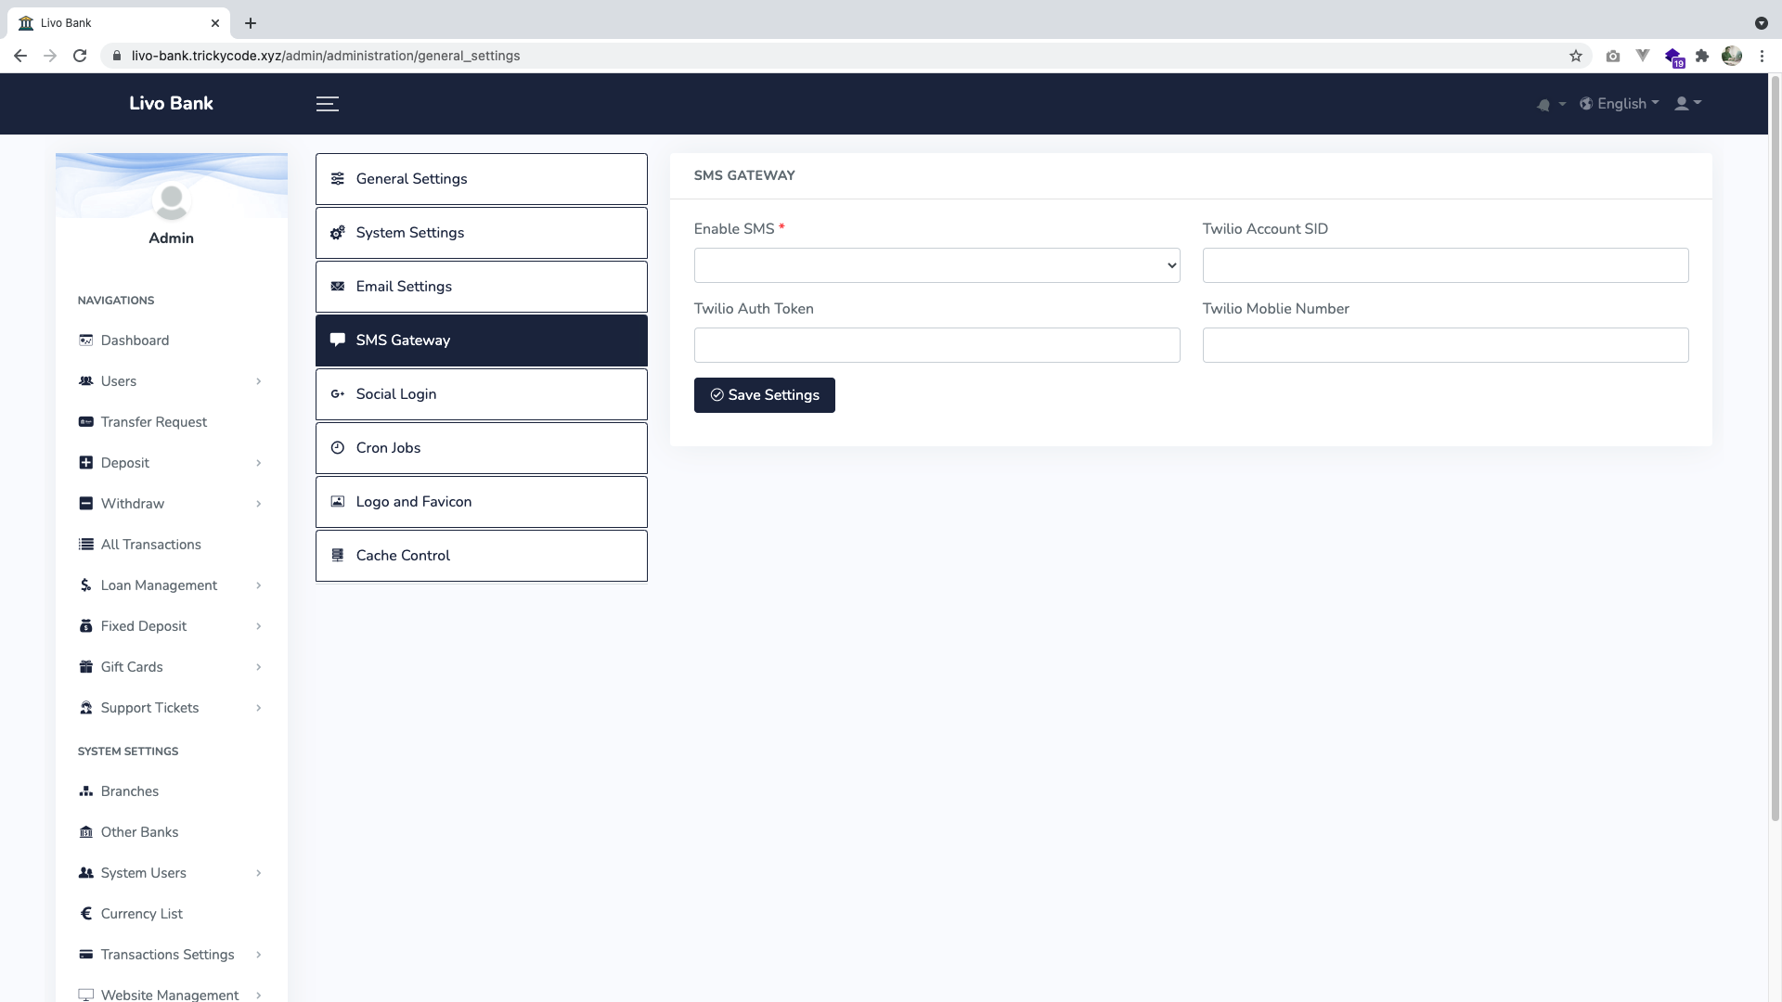Click the page vertical scrollbar

[x=1775, y=450]
